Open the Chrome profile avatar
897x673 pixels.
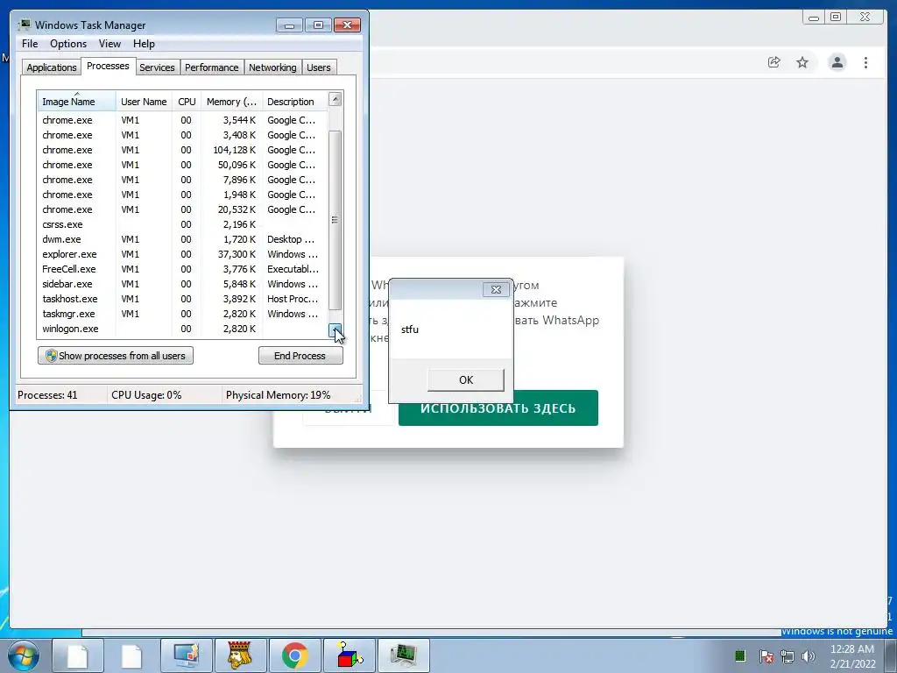(x=837, y=62)
